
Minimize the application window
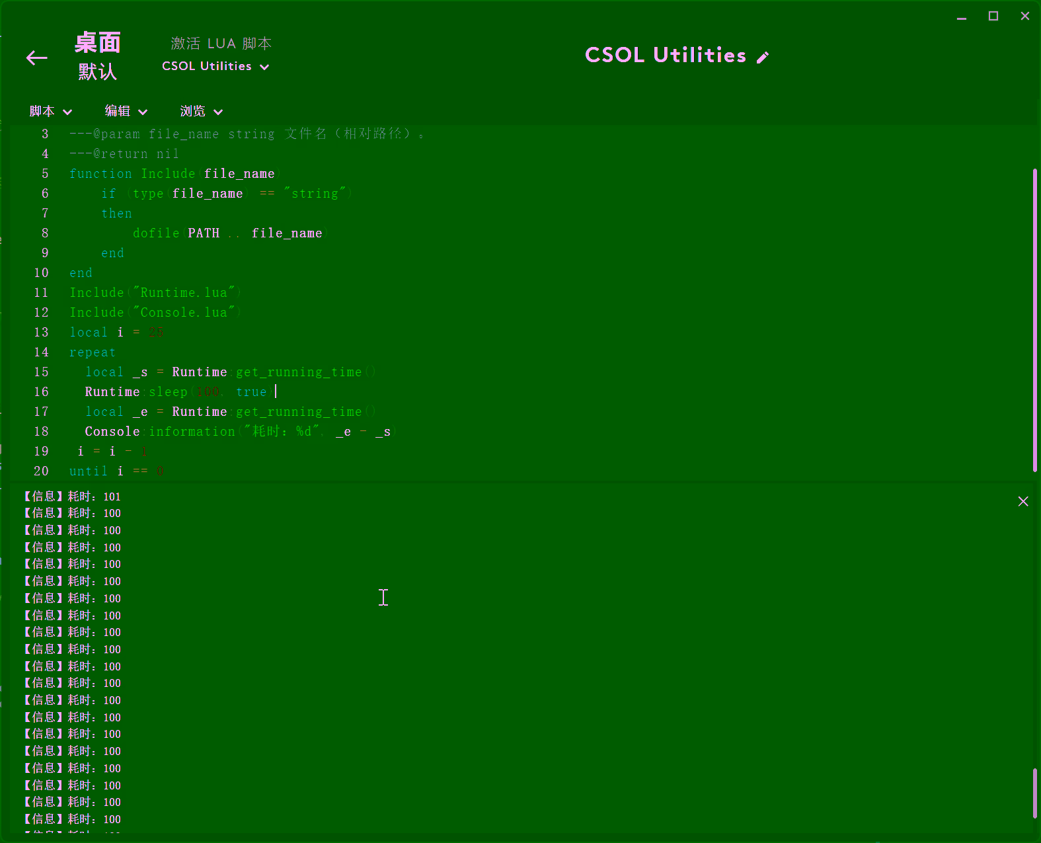(962, 17)
